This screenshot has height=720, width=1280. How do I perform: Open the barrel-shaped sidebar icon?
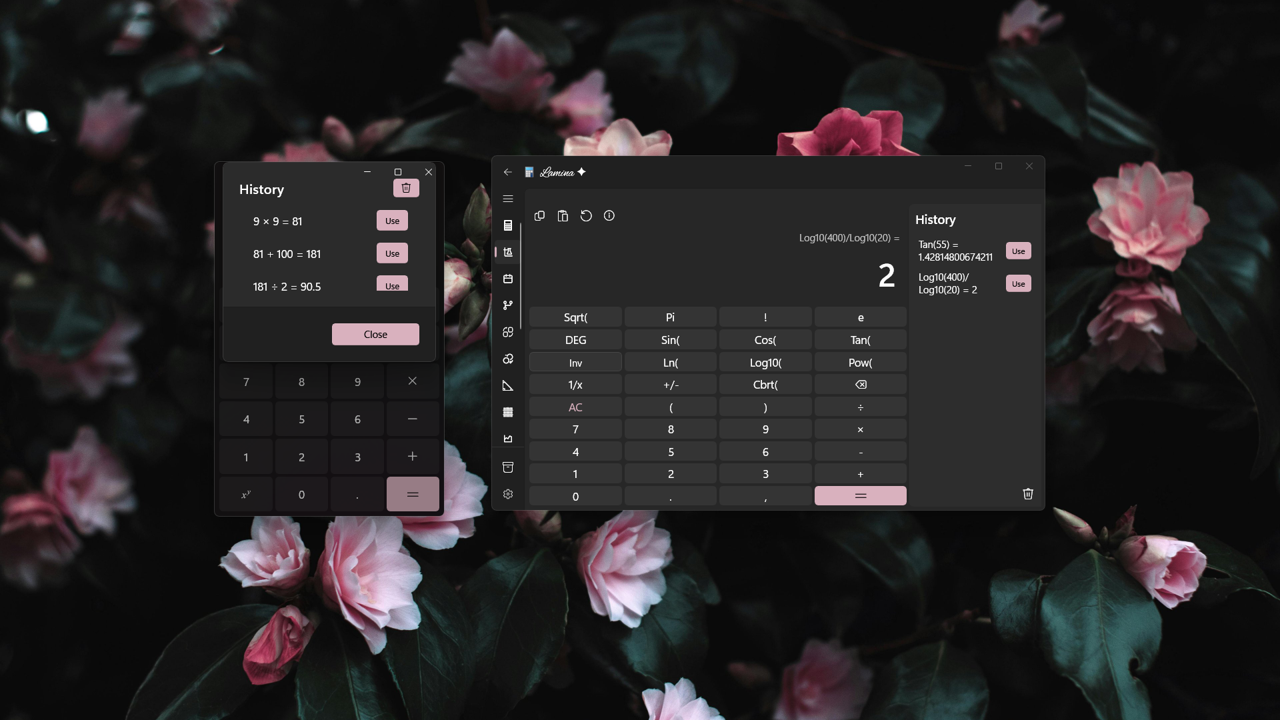(508, 412)
